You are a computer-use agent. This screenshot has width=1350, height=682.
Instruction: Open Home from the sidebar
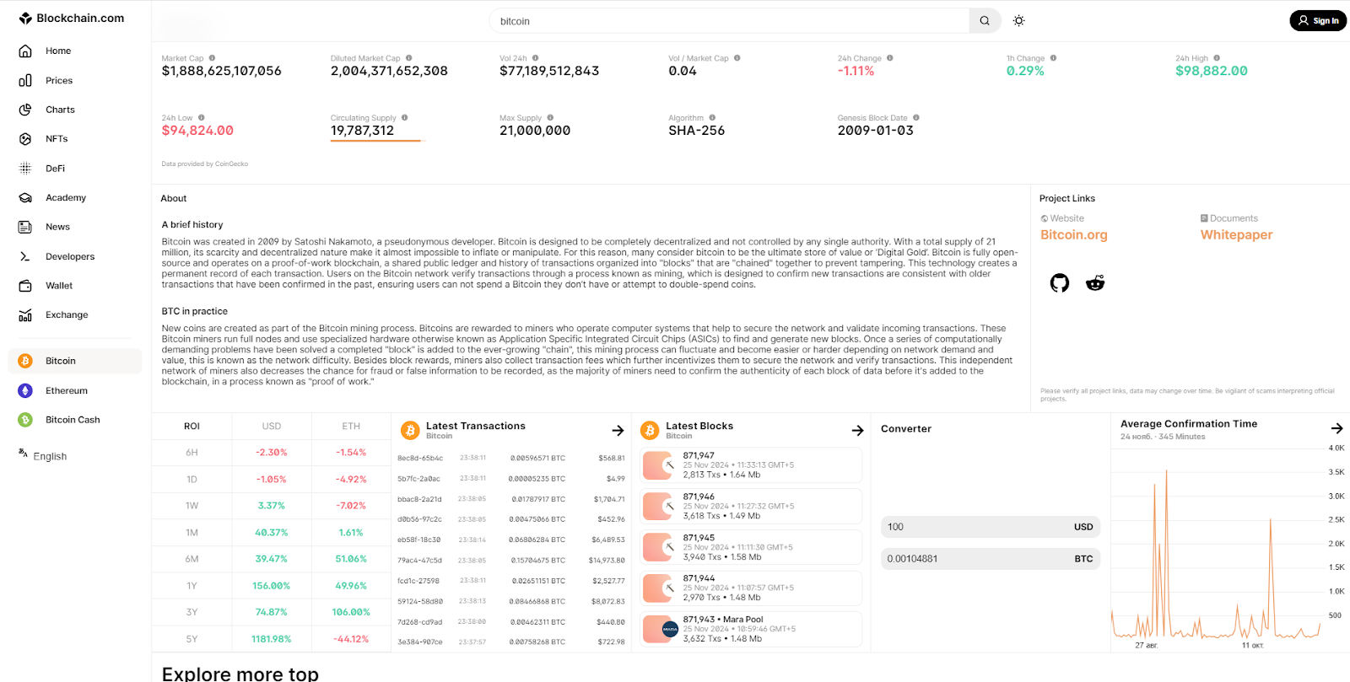[x=57, y=51]
